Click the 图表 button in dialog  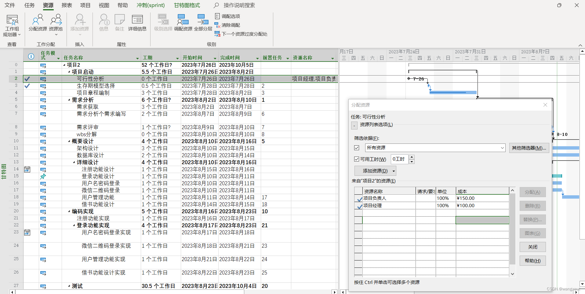coord(532,233)
